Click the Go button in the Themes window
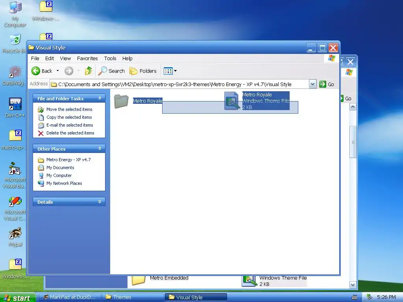 coord(346,98)
